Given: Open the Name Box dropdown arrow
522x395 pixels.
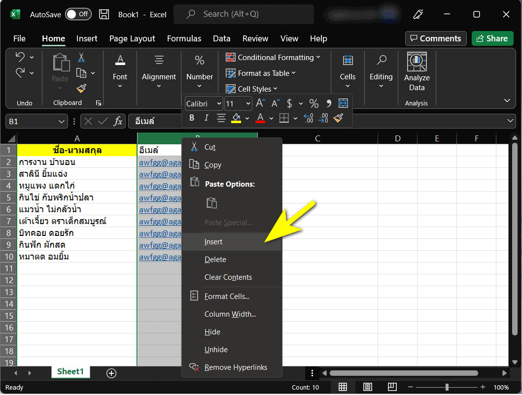Looking at the screenshot, I should 62,121.
